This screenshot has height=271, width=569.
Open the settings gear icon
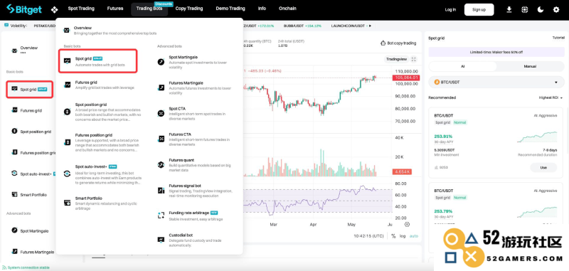556,10
